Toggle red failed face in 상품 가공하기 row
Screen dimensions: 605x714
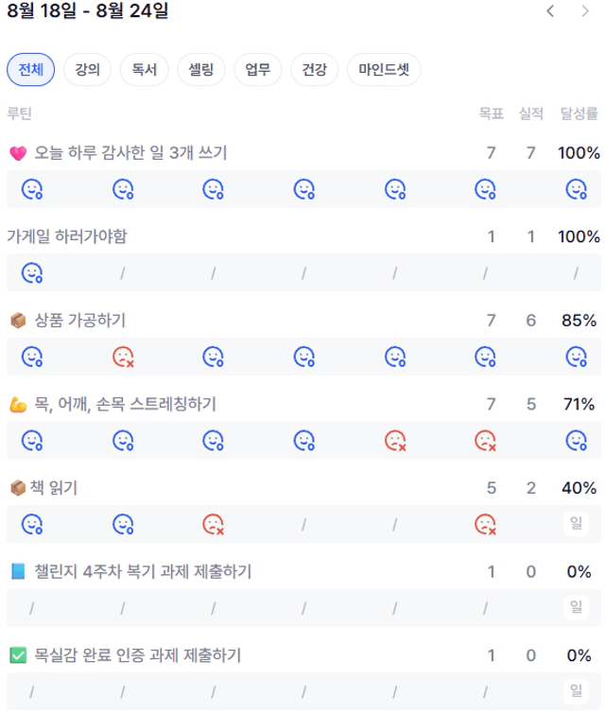(123, 357)
